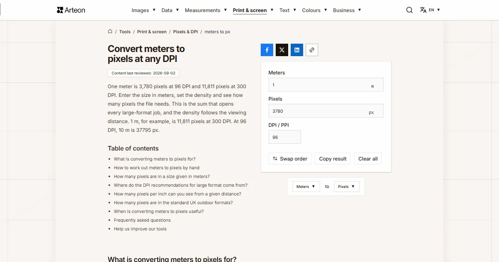This screenshot has height=262, width=499.
Task: Click the Swap order button
Action: [x=290, y=158]
